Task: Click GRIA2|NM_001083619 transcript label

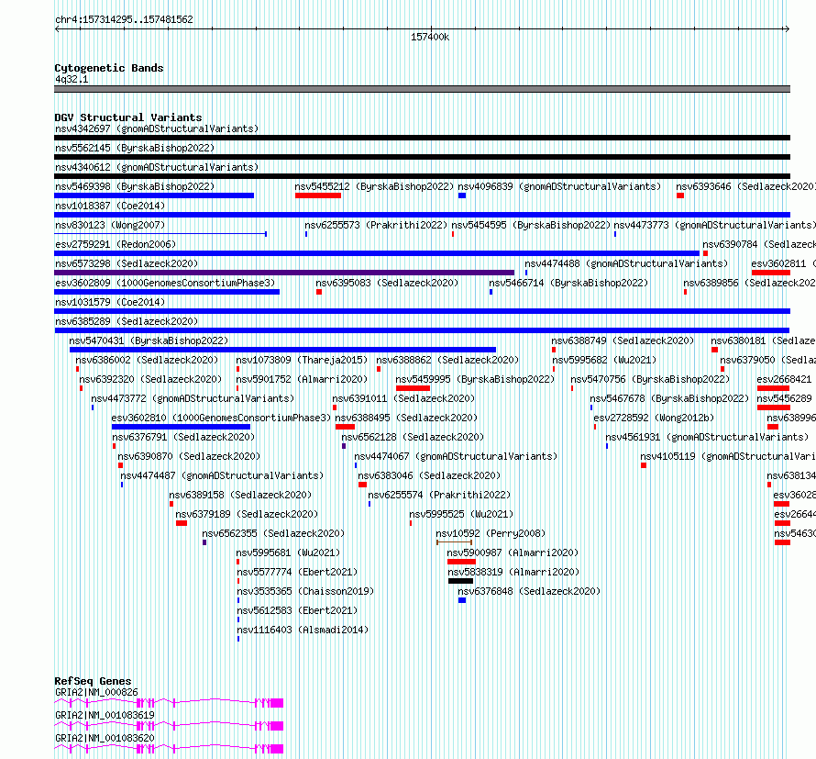Action: [105, 715]
